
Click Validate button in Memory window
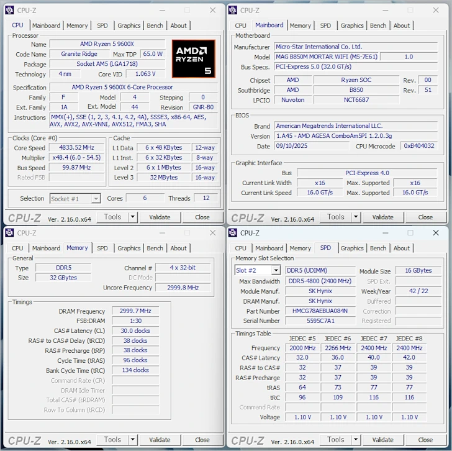[x=160, y=440]
